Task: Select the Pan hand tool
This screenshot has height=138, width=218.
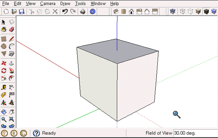Action: (x=11, y=112)
